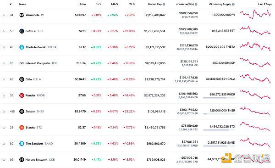The width and height of the screenshot is (275, 168).
Task: Sort by Circulating Supply header
Action: 220,4
